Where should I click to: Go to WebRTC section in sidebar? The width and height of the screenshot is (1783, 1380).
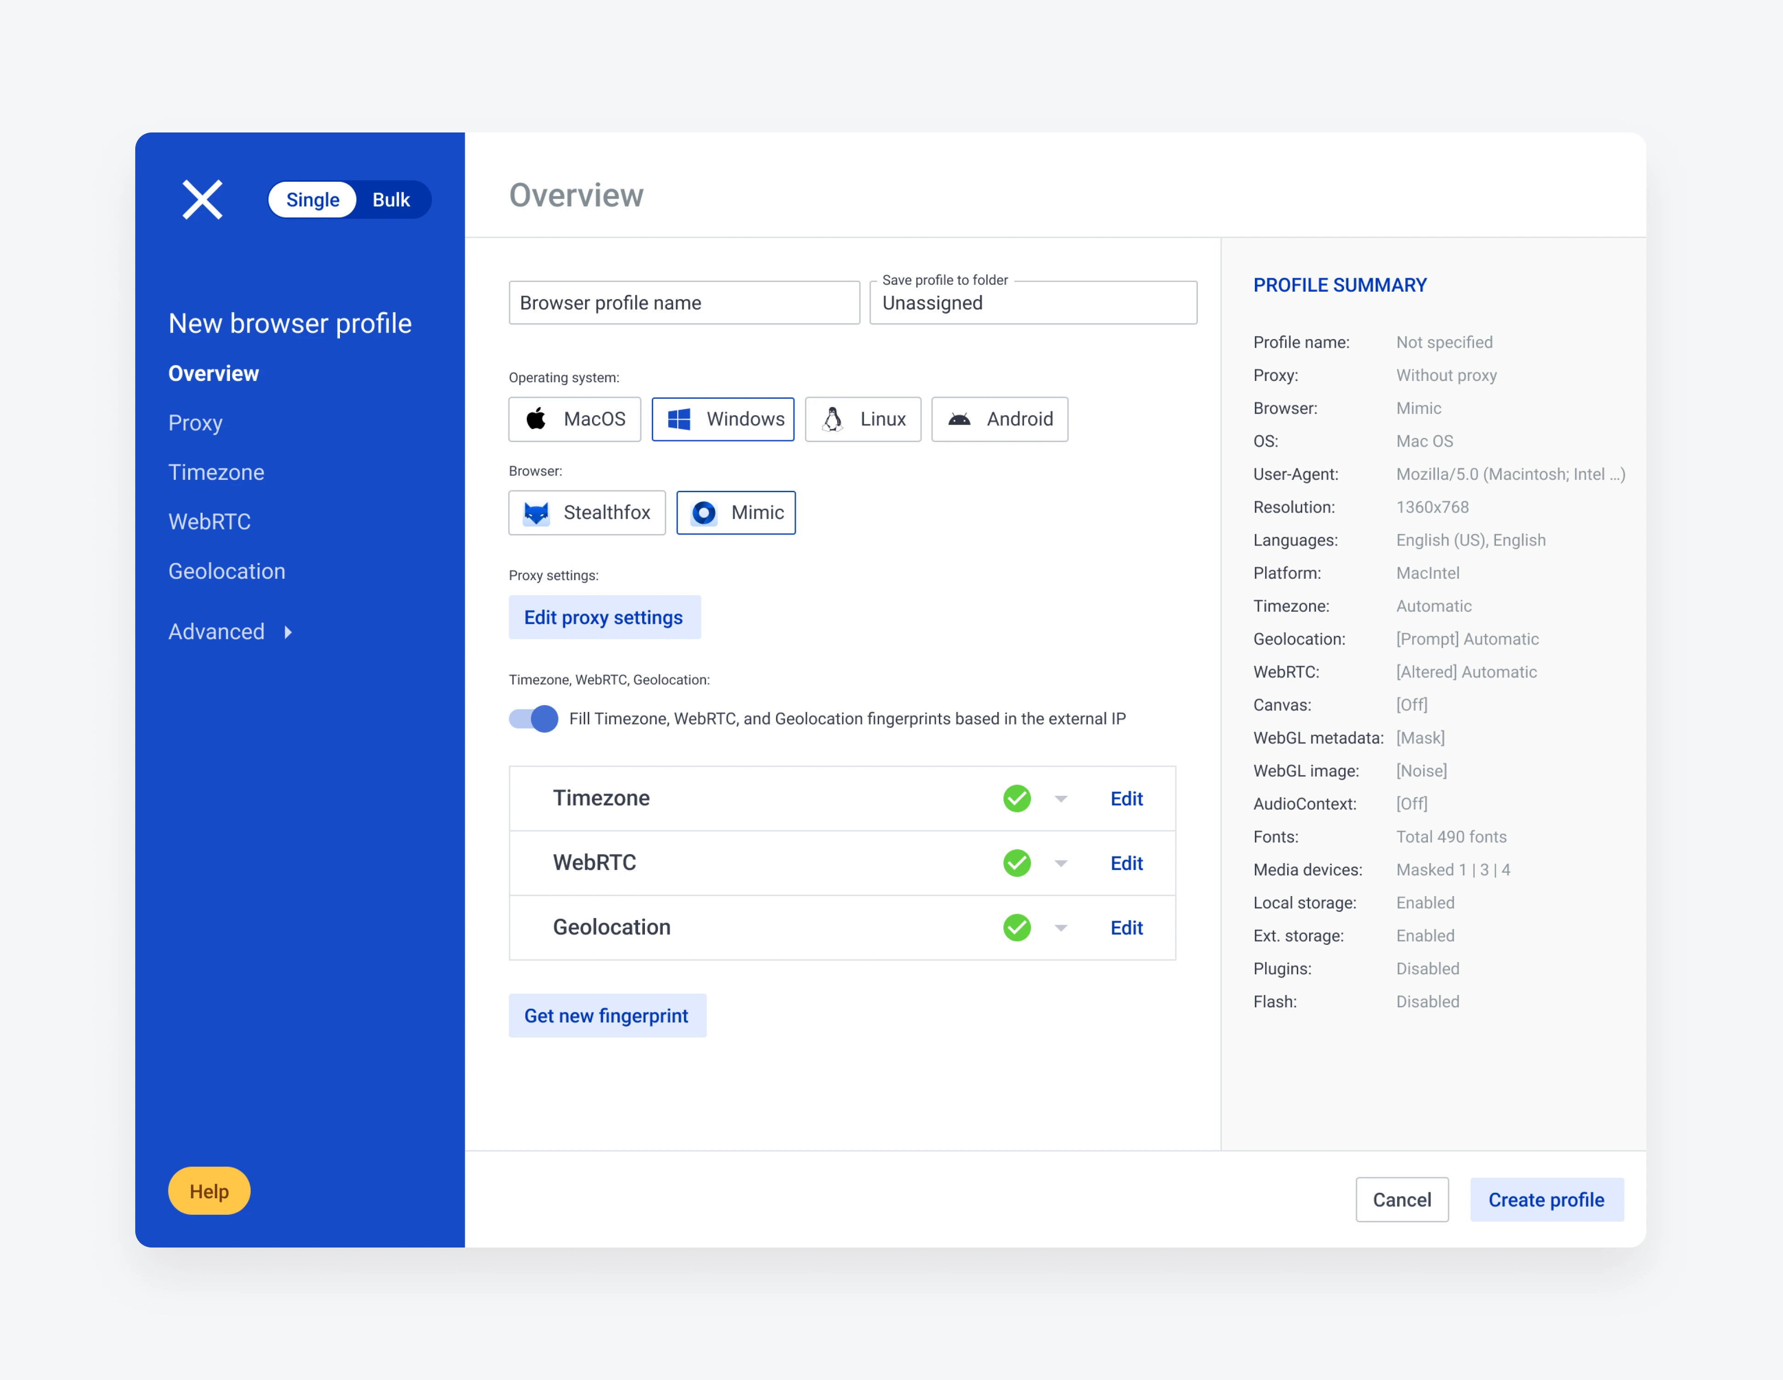[x=209, y=522]
